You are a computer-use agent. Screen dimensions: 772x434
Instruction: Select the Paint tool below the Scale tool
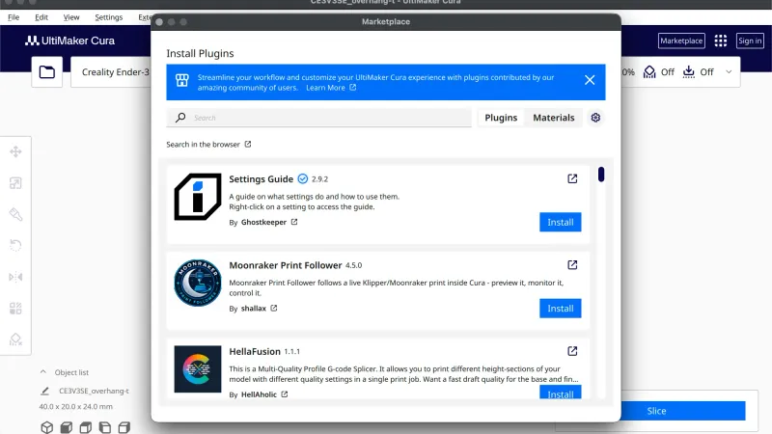pos(15,214)
